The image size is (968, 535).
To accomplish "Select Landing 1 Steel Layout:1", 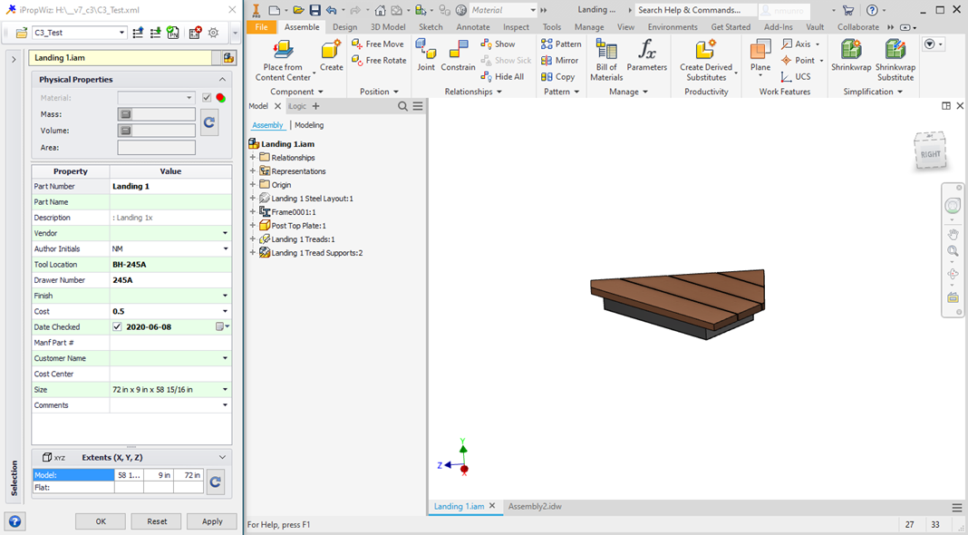I will (x=313, y=199).
